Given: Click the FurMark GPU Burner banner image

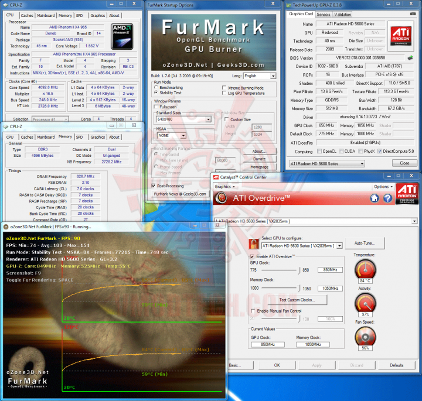Looking at the screenshot, I should pyautogui.click(x=213, y=43).
